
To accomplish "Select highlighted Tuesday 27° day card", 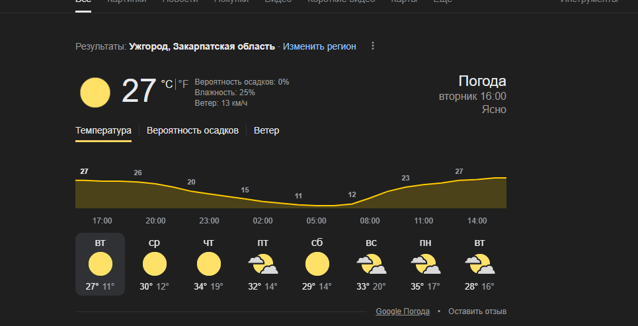I will point(100,264).
